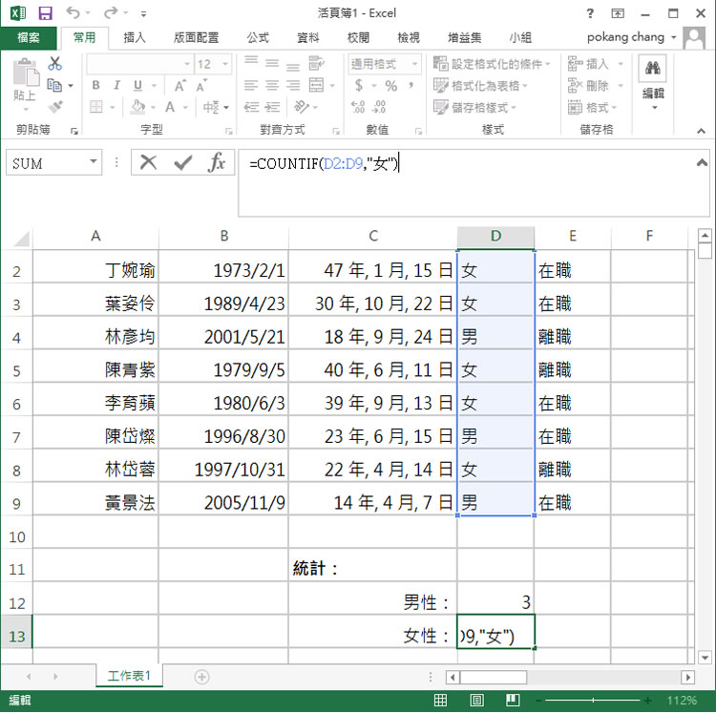716x713 pixels.
Task: Click the Format Painter brush icon
Action: point(54,107)
